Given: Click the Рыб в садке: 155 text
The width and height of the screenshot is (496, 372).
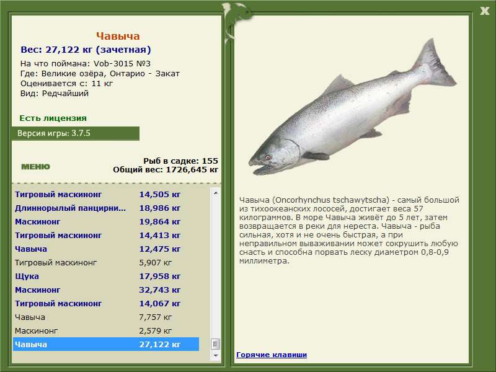Looking at the screenshot, I should 180,161.
